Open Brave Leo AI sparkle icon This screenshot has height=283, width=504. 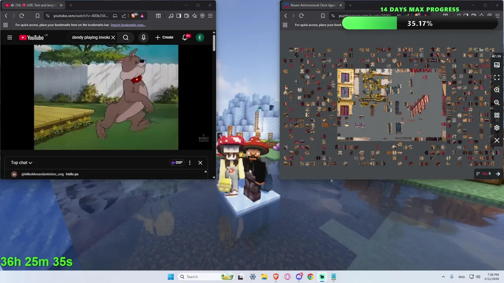point(195,16)
